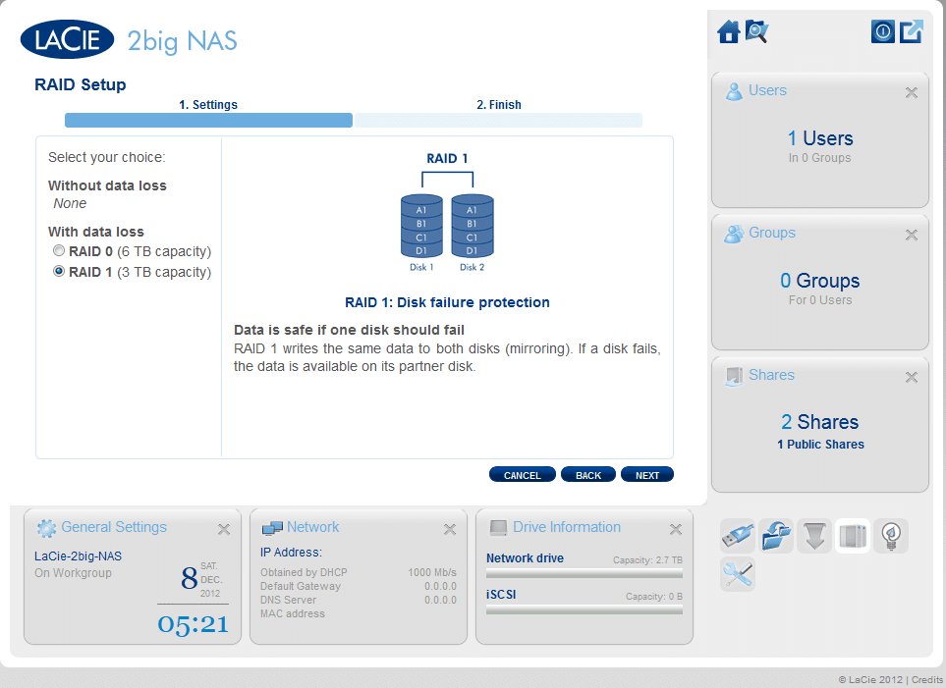This screenshot has height=688, width=946.
Task: Click "Capacity: 2.7 TB" value
Action: (648, 560)
